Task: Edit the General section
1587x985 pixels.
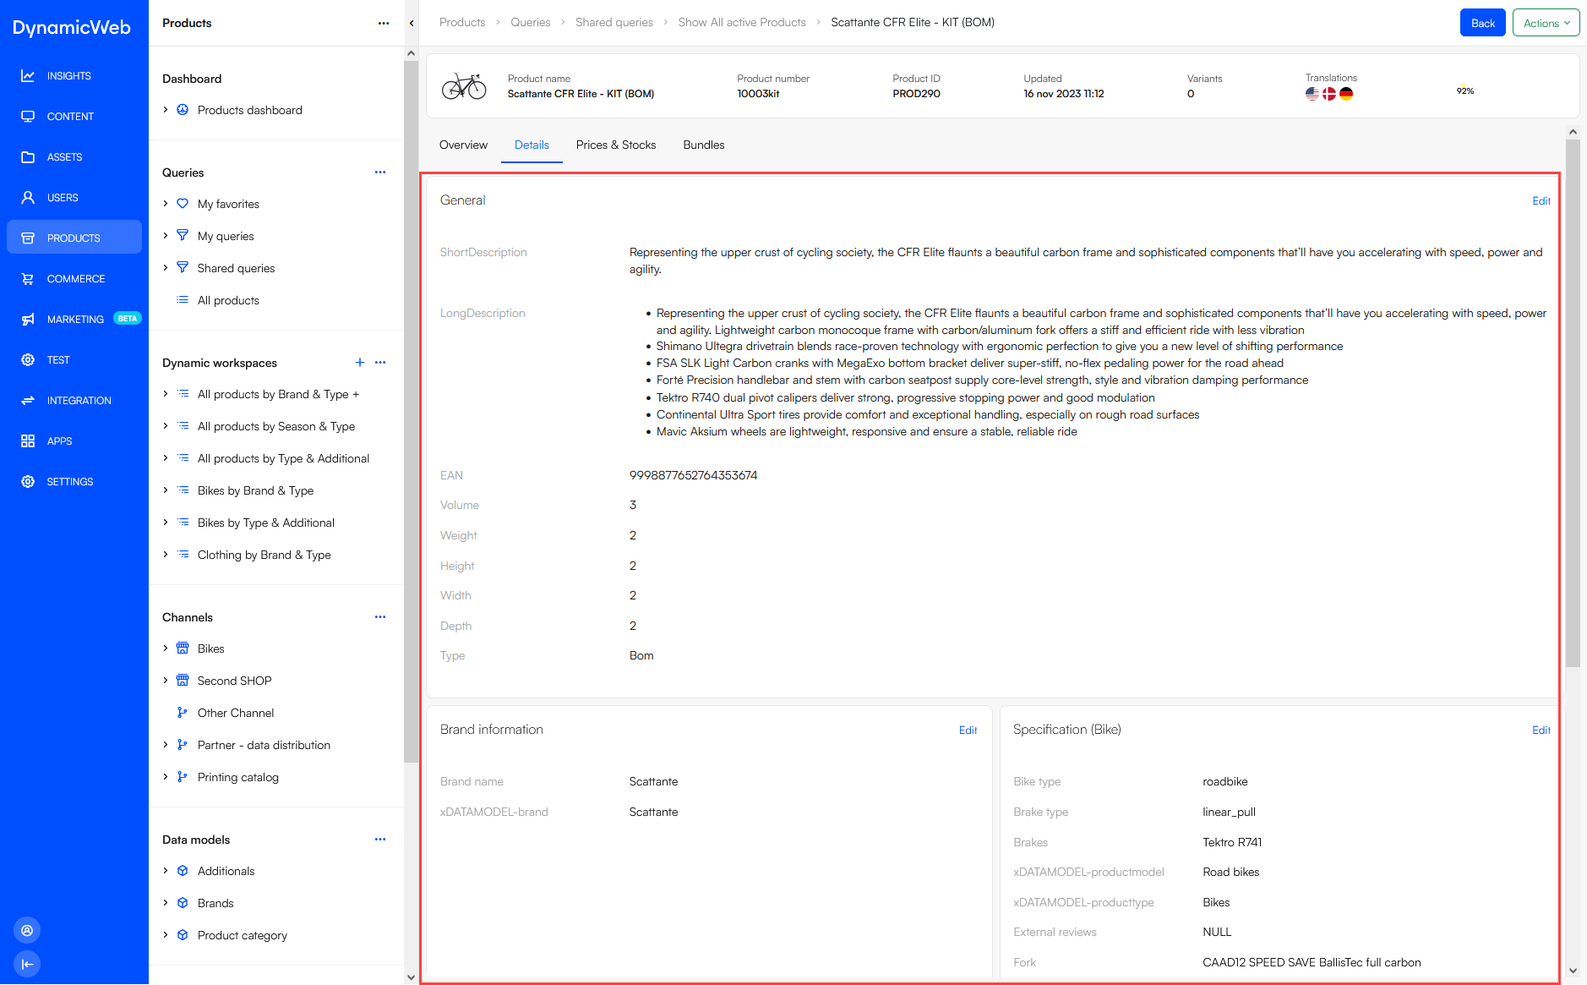Action: [x=1541, y=201]
